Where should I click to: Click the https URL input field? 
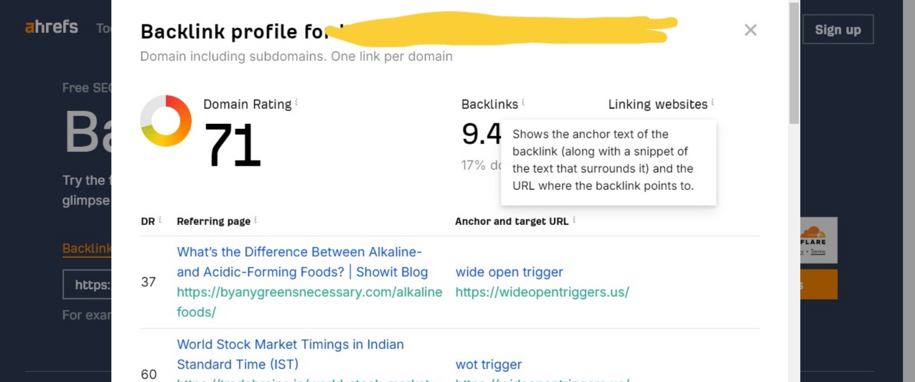[88, 285]
